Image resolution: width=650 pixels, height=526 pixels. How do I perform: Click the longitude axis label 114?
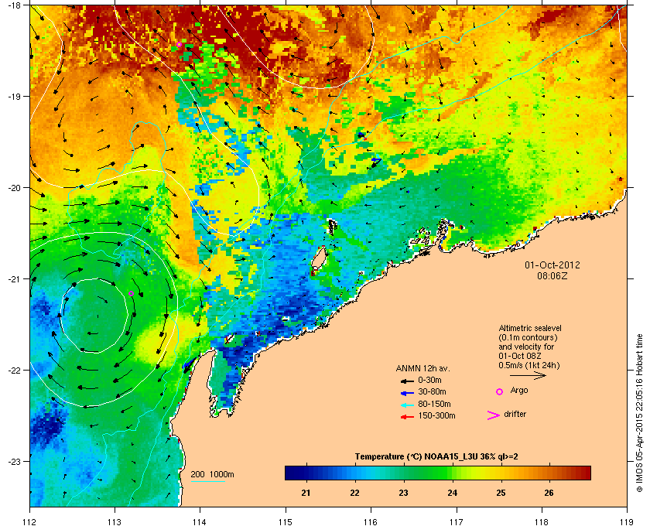(x=200, y=521)
